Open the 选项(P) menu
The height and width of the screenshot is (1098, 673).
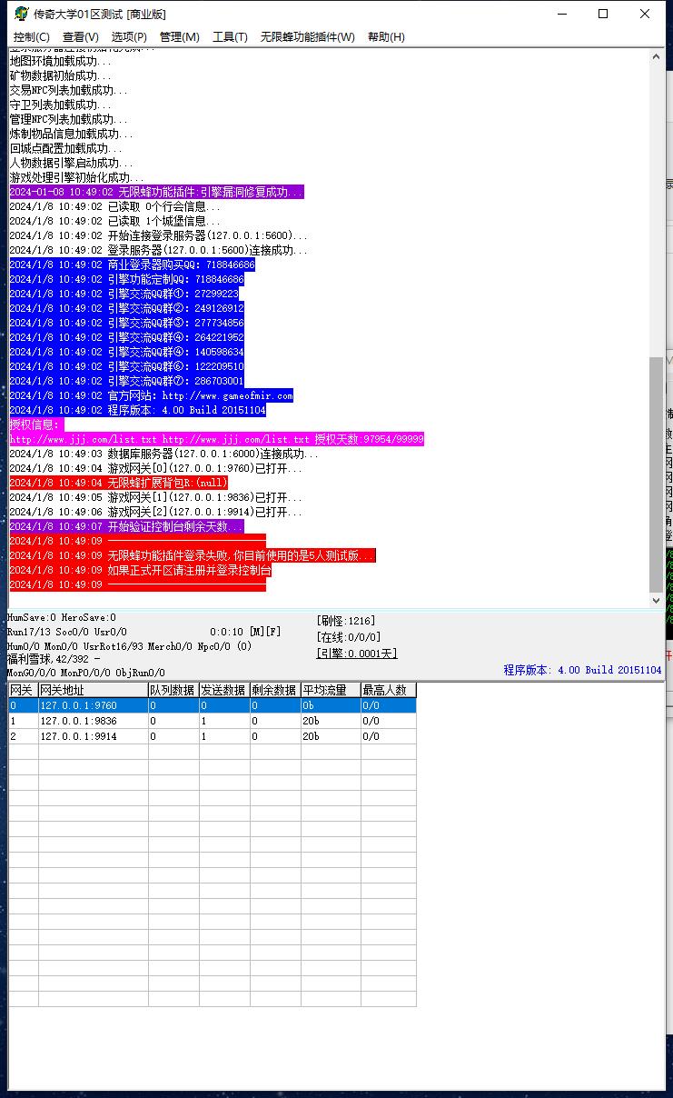pyautogui.click(x=129, y=37)
